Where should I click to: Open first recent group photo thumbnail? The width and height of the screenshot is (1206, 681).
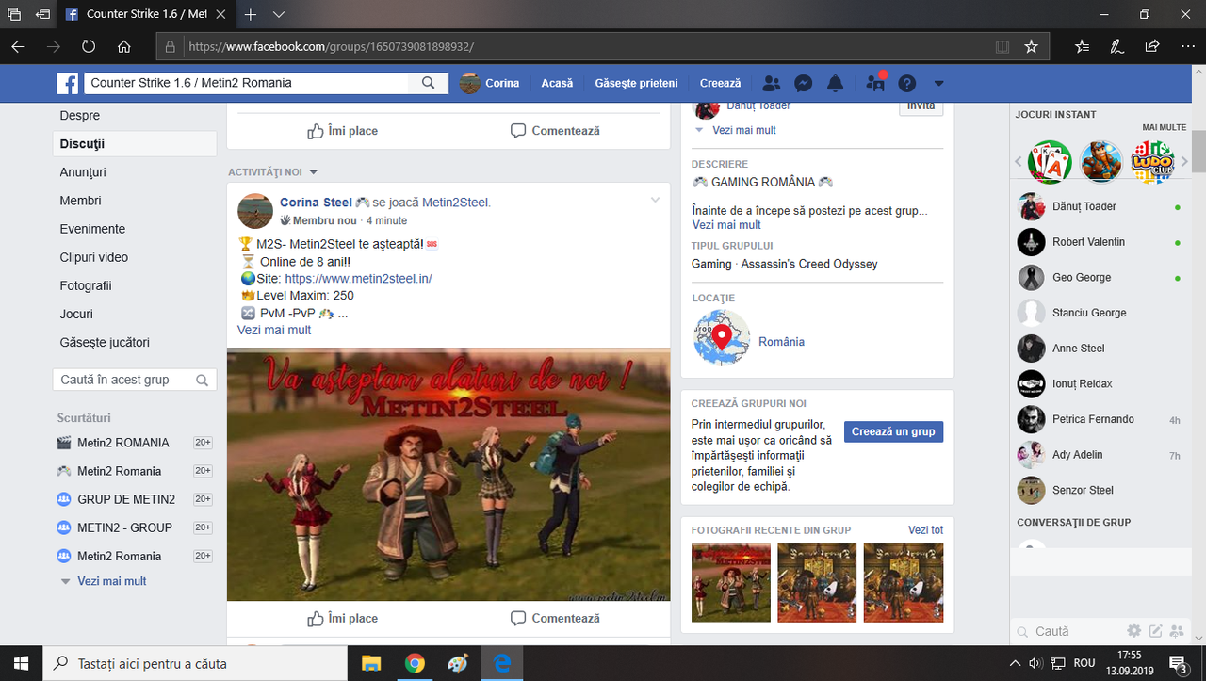[731, 583]
